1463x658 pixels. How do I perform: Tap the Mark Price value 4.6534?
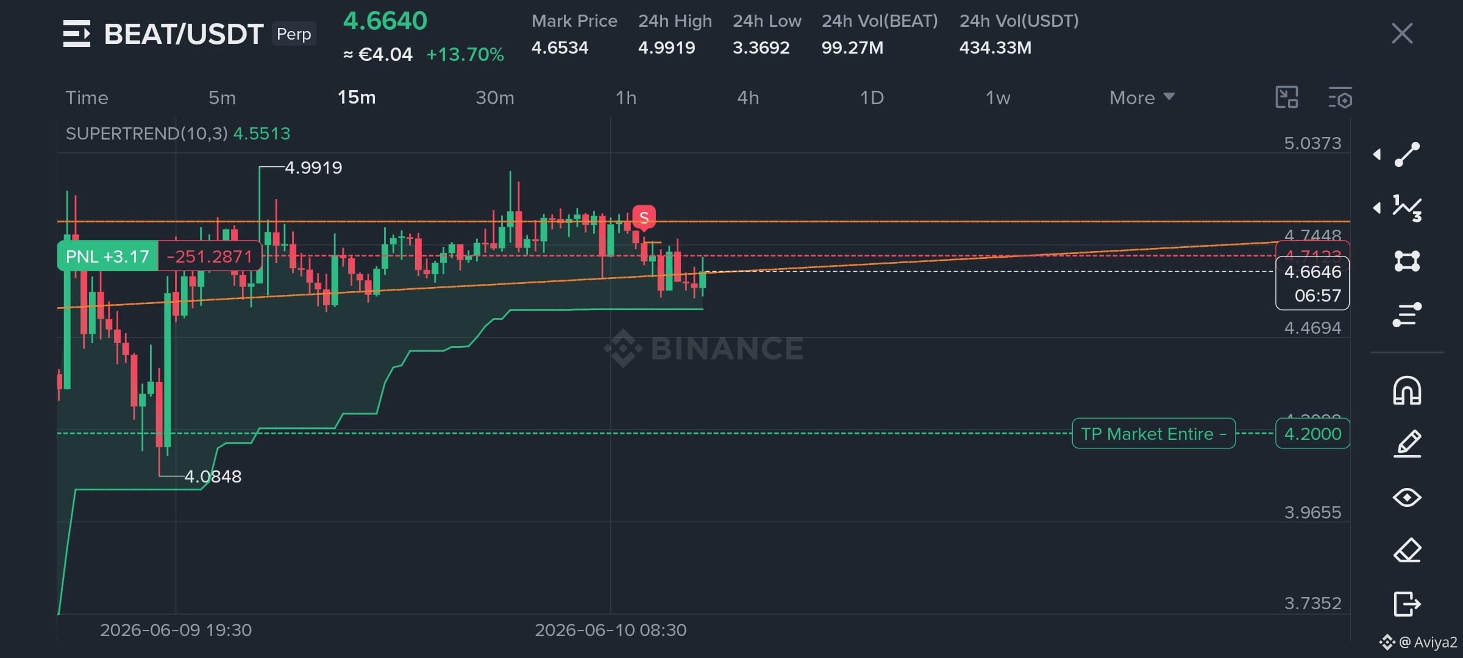pyautogui.click(x=560, y=48)
